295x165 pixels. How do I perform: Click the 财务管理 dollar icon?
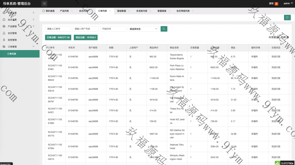click(x=4, y=40)
